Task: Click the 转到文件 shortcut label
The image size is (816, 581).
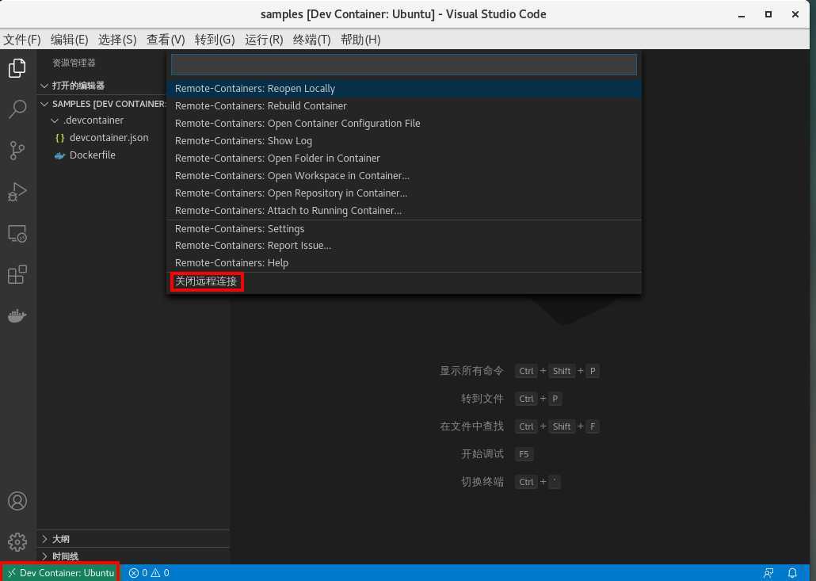Action: pos(482,399)
